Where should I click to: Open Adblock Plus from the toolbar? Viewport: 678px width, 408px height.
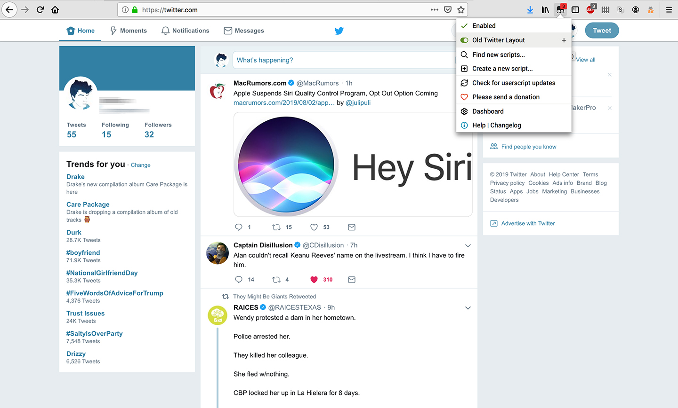pyautogui.click(x=590, y=9)
